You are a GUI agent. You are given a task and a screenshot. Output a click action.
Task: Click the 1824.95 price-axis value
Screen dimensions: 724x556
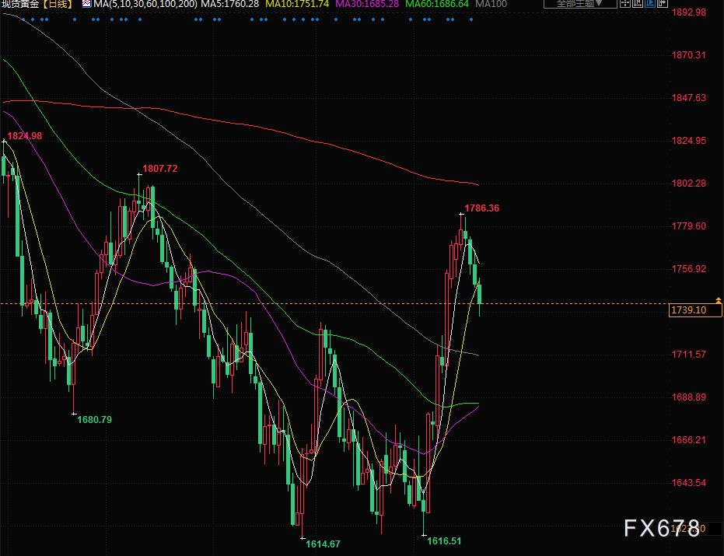tap(688, 141)
